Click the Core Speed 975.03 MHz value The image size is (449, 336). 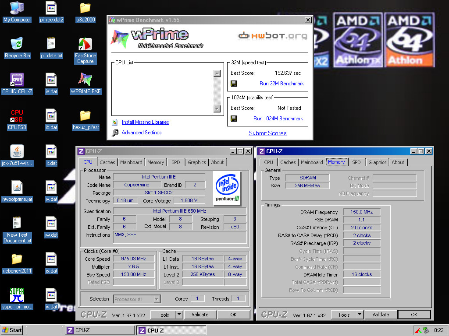click(134, 259)
